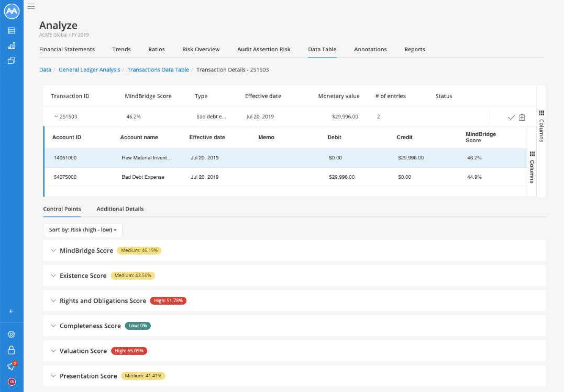564x392 pixels.
Task: Select account 54075000 entry row
Action: click(285, 177)
